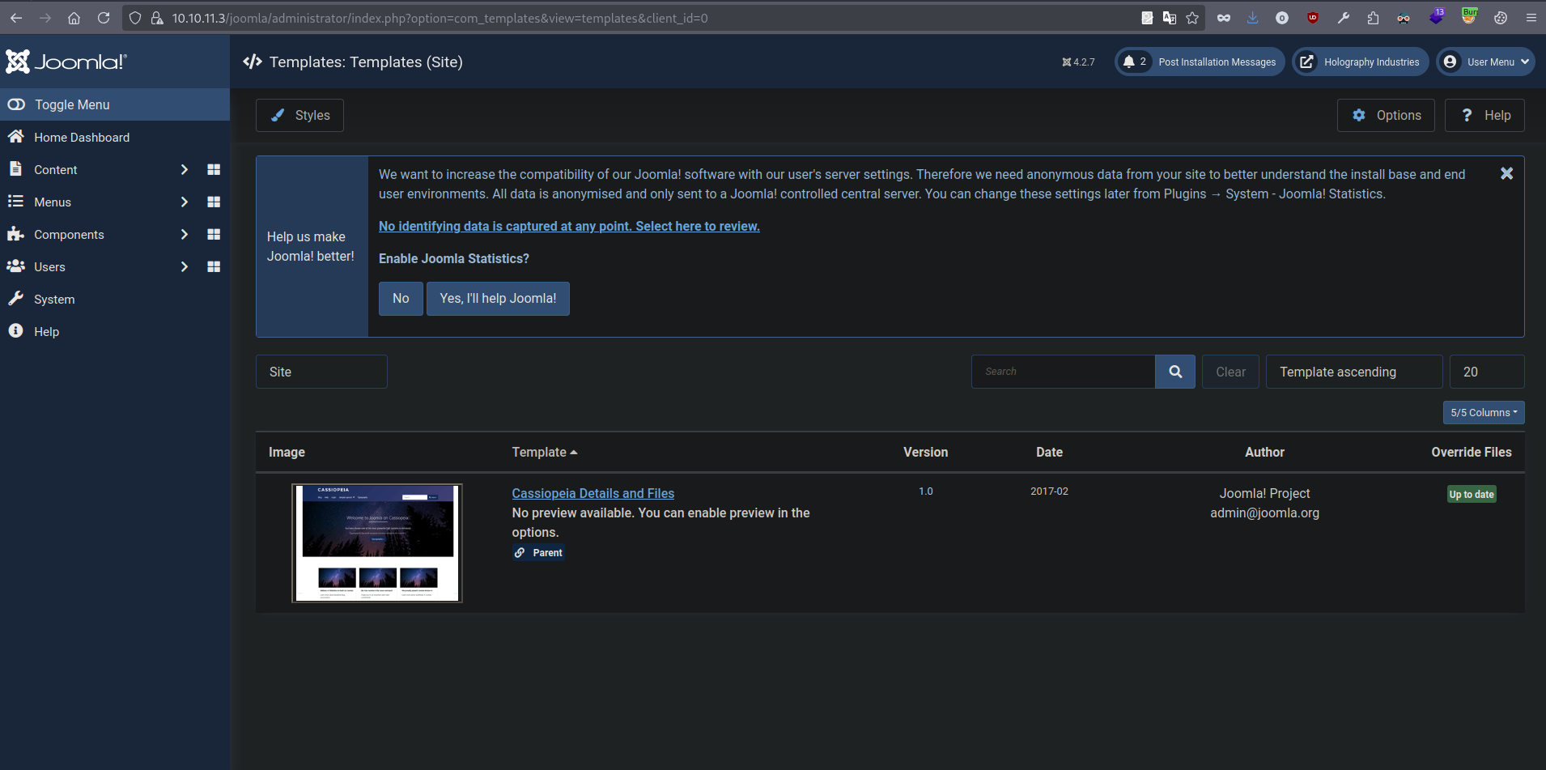Click Yes, I'll help Joomla!
1546x770 pixels.
point(498,298)
